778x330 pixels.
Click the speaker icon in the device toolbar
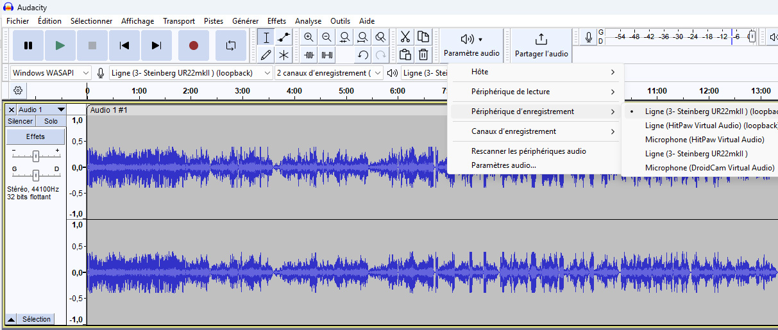point(393,73)
